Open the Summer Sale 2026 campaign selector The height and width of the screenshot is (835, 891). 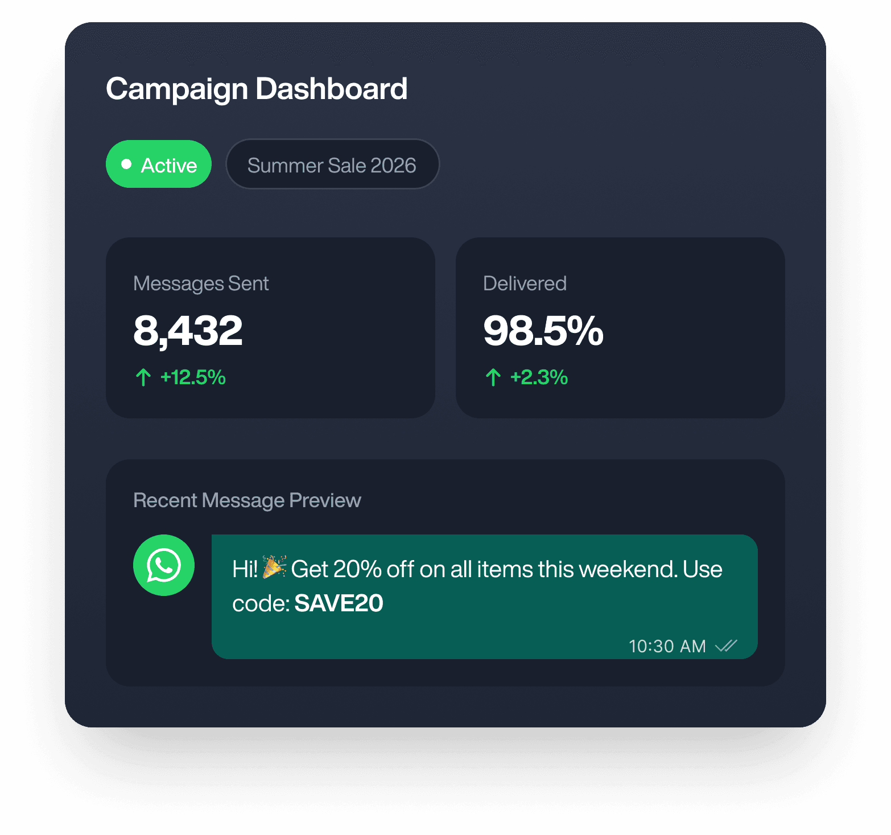[332, 164]
